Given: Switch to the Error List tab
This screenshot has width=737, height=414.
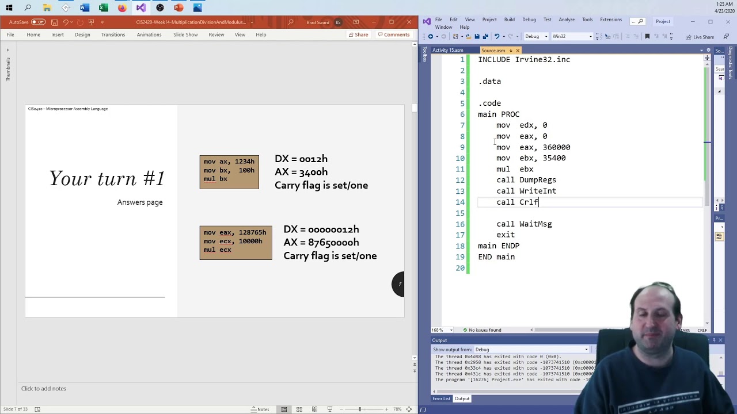Looking at the screenshot, I should click(442, 398).
